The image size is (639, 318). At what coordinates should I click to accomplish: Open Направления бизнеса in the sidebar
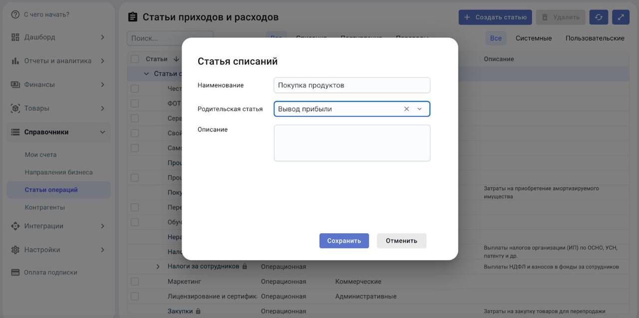tap(58, 172)
